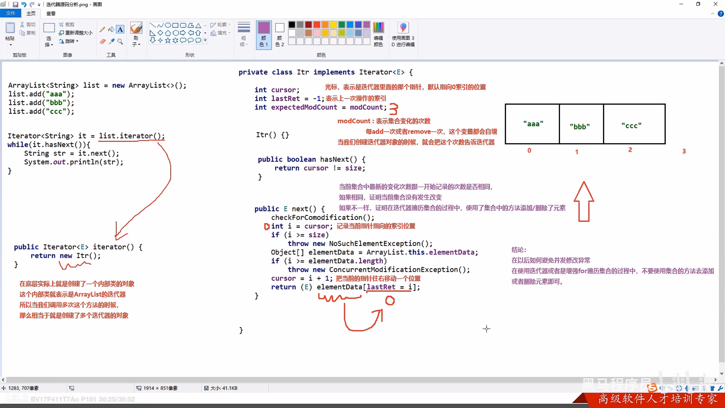Click 重新调整大小 resize button
The image size is (725, 408).
[x=76, y=33]
